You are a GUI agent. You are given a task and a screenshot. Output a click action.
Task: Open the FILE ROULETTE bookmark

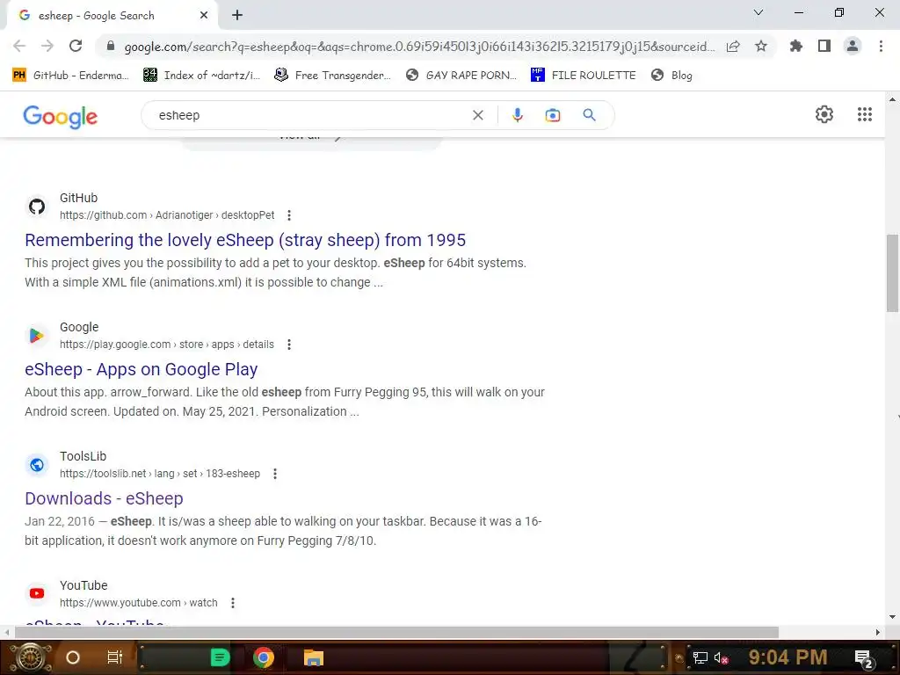point(584,76)
